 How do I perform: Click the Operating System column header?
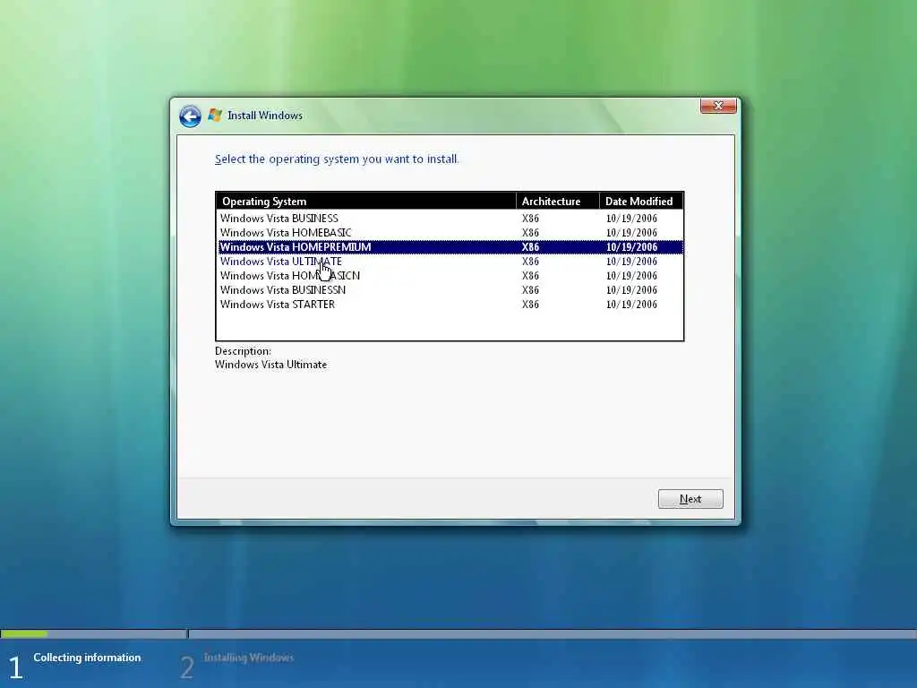[x=366, y=202]
